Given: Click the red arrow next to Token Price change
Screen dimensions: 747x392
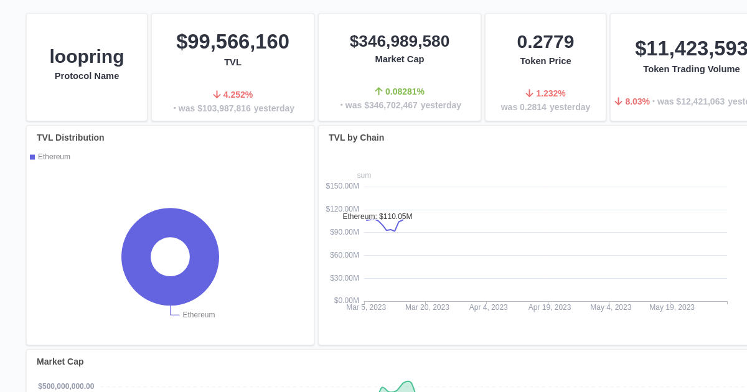Looking at the screenshot, I should [x=529, y=93].
